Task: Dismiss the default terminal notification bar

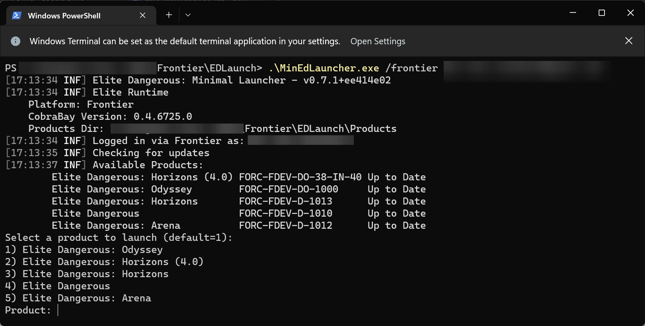Action: 629,41
